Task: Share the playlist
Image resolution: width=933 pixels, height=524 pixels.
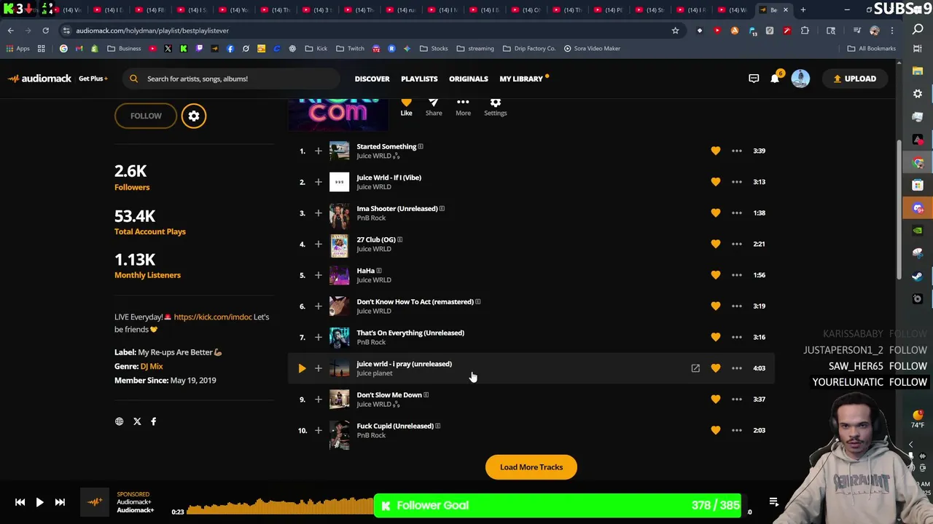Action: point(434,106)
